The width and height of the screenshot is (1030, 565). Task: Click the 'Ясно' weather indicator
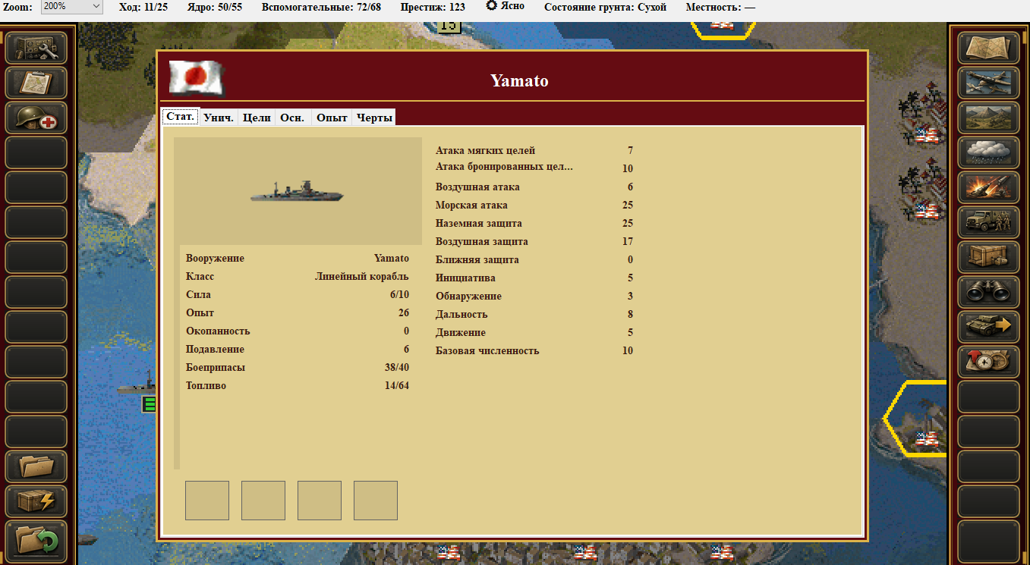tap(505, 6)
